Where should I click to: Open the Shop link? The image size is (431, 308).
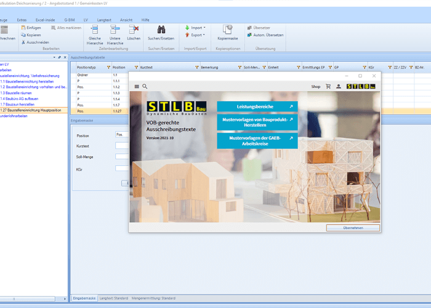(315, 87)
